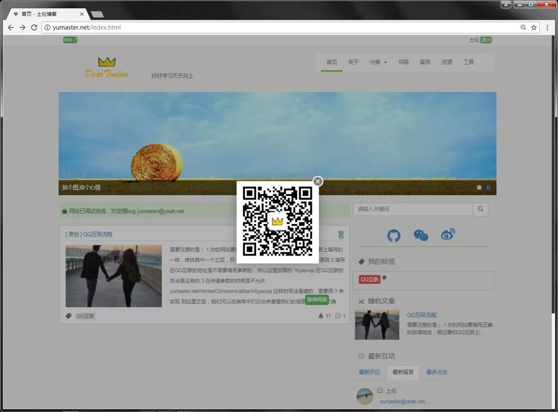Click the slogan 好好学习天天向上
Viewport: 558px width, 412px height.
tap(172, 76)
